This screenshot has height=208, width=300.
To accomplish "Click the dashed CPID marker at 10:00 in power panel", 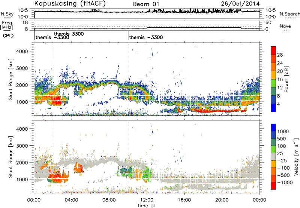I will click(x=128, y=79).
